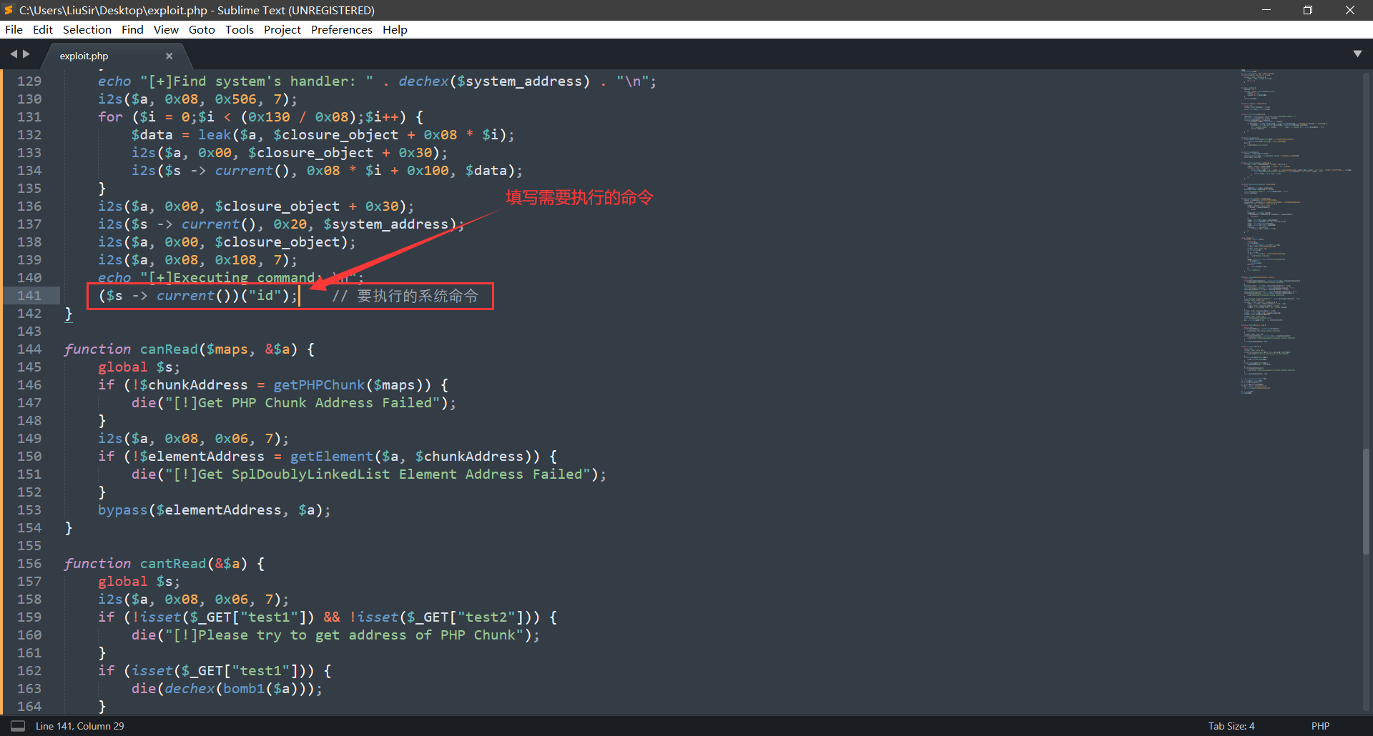The image size is (1373, 736).
Task: Click "Get PHP Chunk Address Failed" string
Action: coord(302,403)
